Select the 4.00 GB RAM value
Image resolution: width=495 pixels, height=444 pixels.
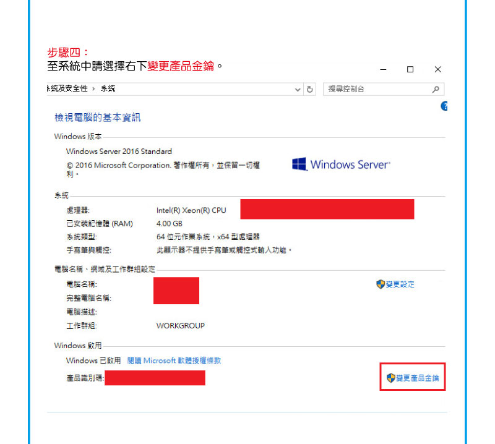(x=169, y=224)
